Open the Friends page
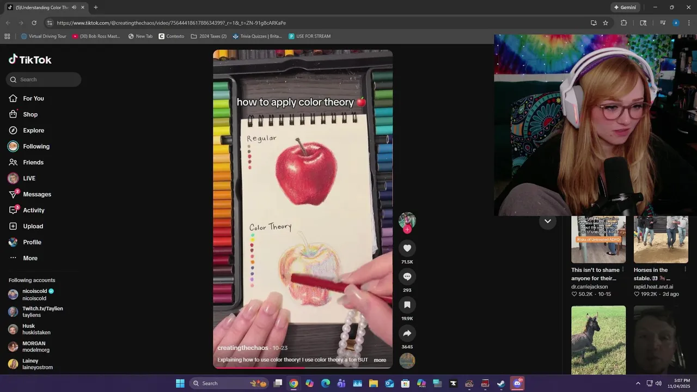Image resolution: width=697 pixels, height=392 pixels. (x=33, y=162)
